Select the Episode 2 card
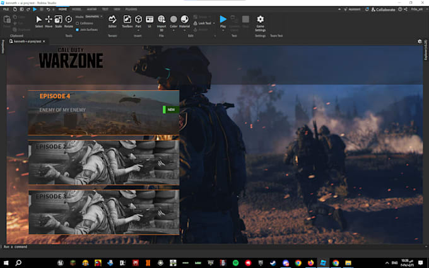This screenshot has height=268, width=429. (x=103, y=163)
